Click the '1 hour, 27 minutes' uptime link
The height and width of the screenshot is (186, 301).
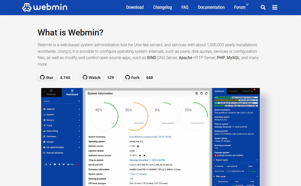pyautogui.click(x=138, y=174)
